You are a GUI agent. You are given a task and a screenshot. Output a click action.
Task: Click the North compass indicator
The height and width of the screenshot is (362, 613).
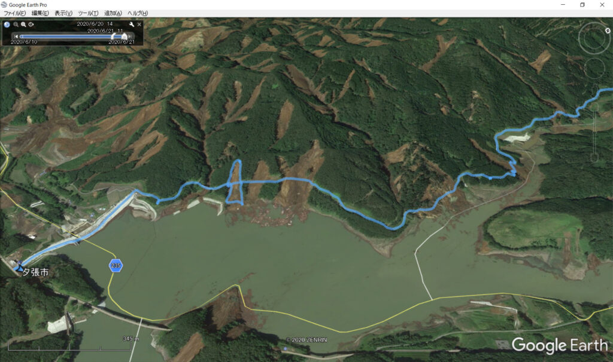pyautogui.click(x=608, y=30)
